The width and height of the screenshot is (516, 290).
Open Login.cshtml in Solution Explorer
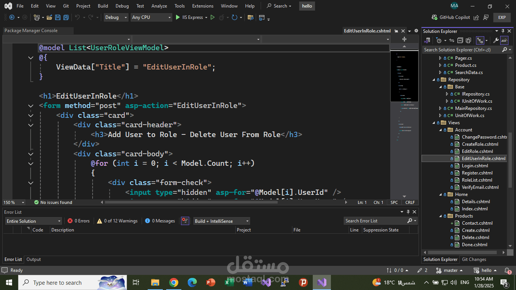coord(475,166)
